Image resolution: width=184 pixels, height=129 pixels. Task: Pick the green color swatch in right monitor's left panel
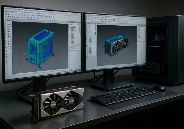95,32
